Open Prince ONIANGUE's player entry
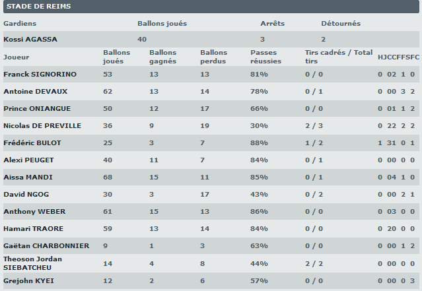The width and height of the screenshot is (422, 291). (x=37, y=109)
